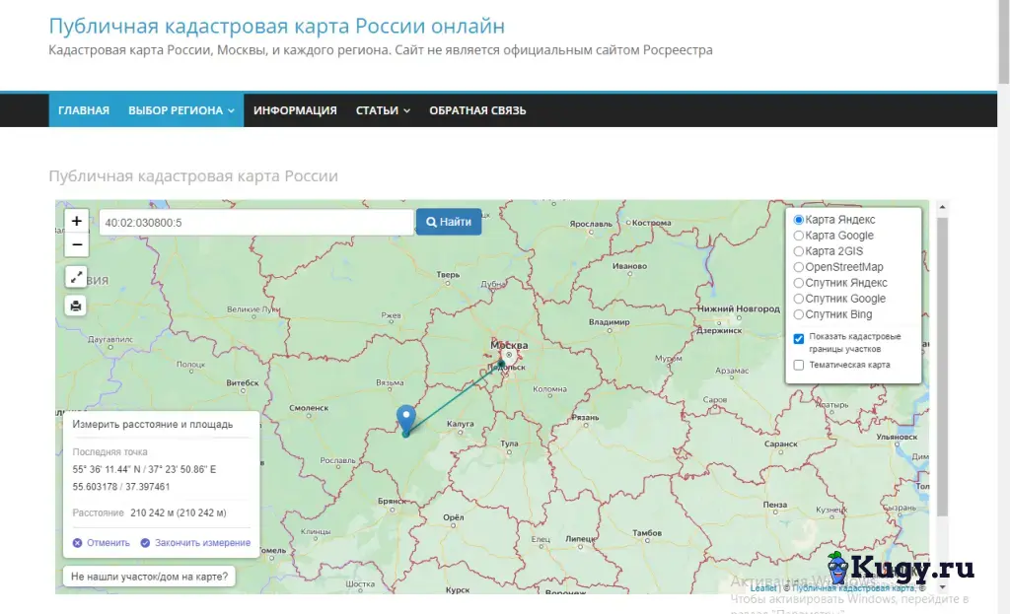This screenshot has width=1010, height=614.
Task: Click the Ярославль city label on map
Action: tap(591, 224)
